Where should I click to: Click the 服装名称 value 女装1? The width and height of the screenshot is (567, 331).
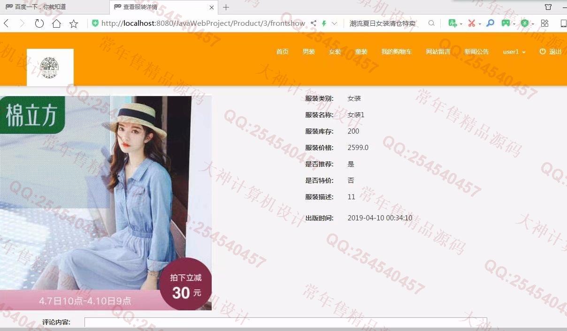pyautogui.click(x=356, y=115)
